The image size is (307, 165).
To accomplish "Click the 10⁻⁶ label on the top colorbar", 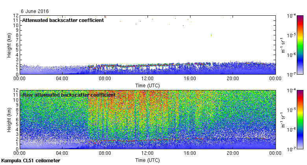I will (291, 55).
